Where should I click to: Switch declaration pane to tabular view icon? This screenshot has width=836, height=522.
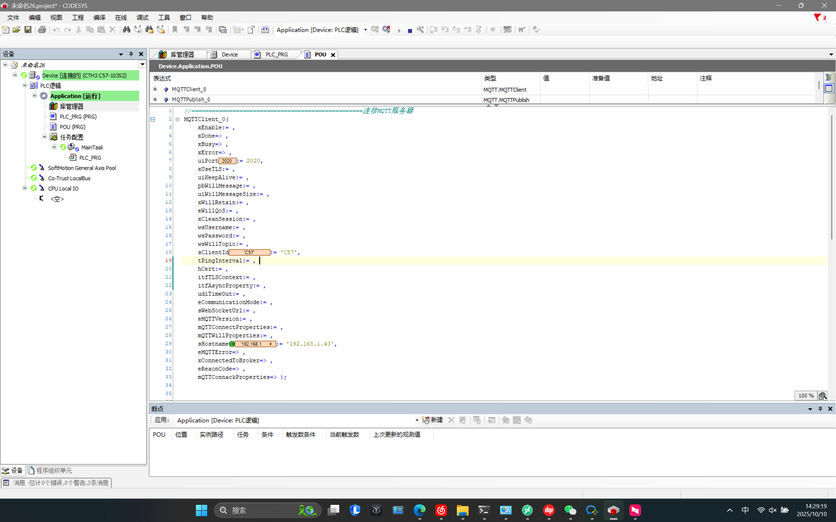point(828,88)
